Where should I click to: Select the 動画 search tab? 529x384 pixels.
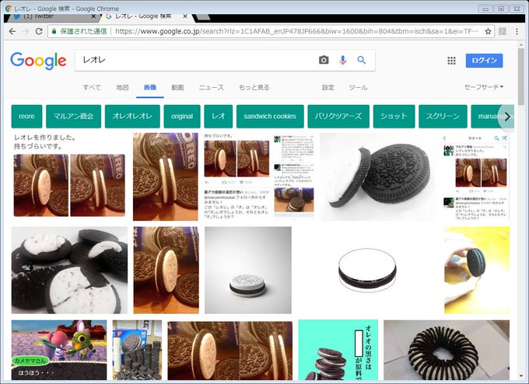pyautogui.click(x=177, y=87)
